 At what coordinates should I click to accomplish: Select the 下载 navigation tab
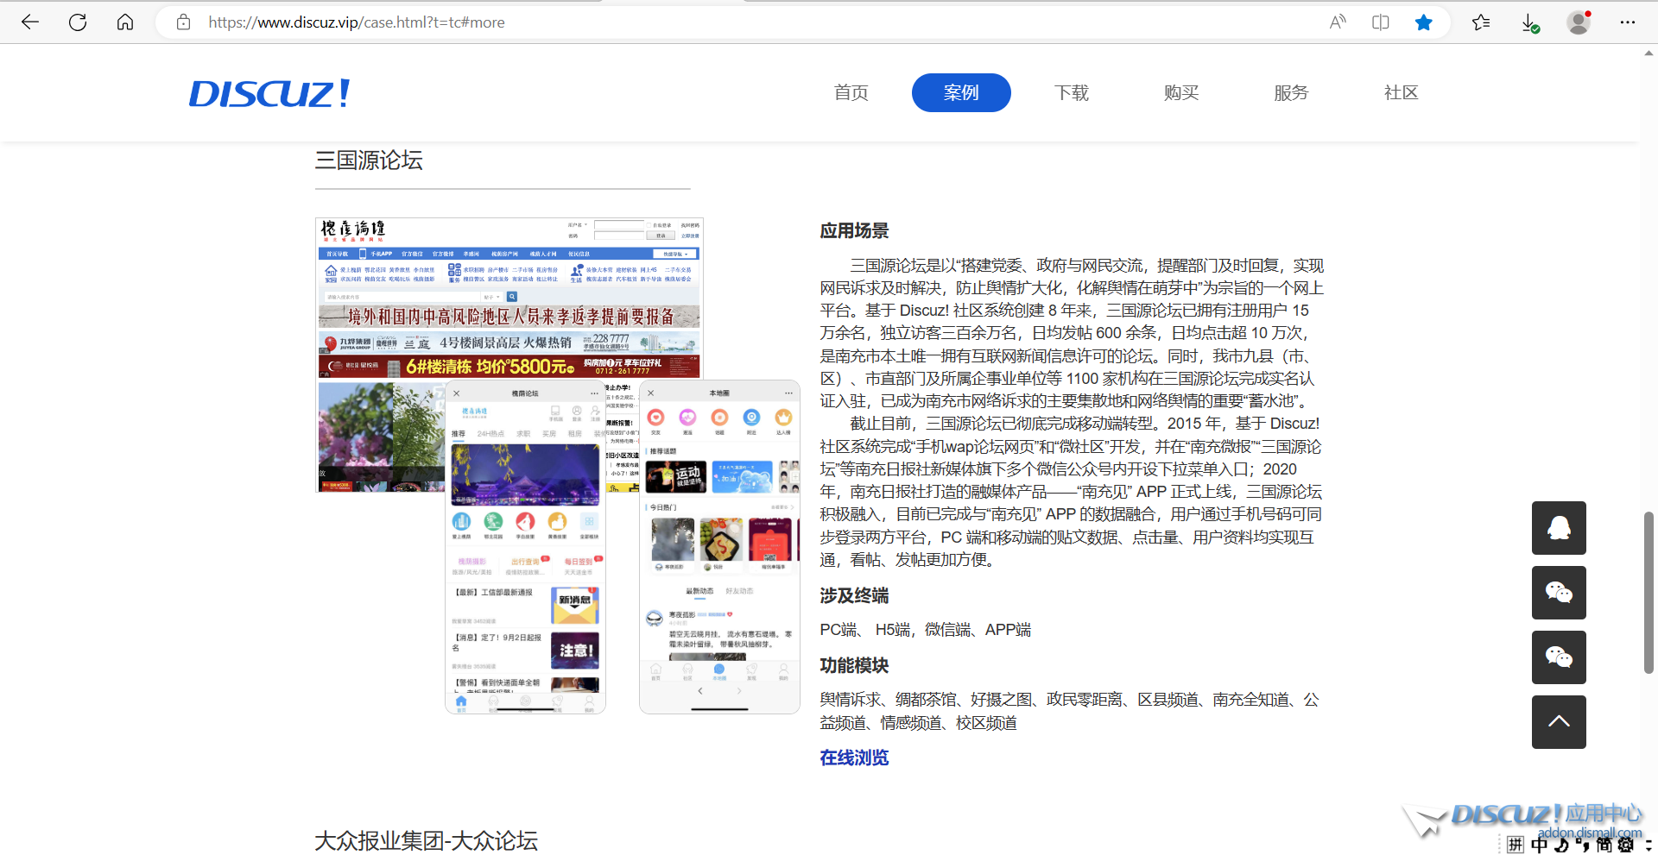coord(1071,92)
